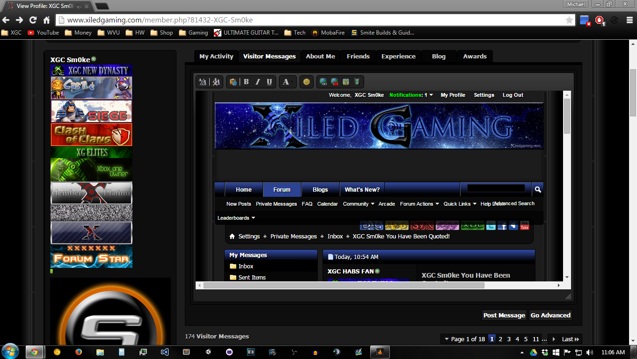Switch to the Blog tab
Image resolution: width=637 pixels, height=359 pixels.
[439, 56]
